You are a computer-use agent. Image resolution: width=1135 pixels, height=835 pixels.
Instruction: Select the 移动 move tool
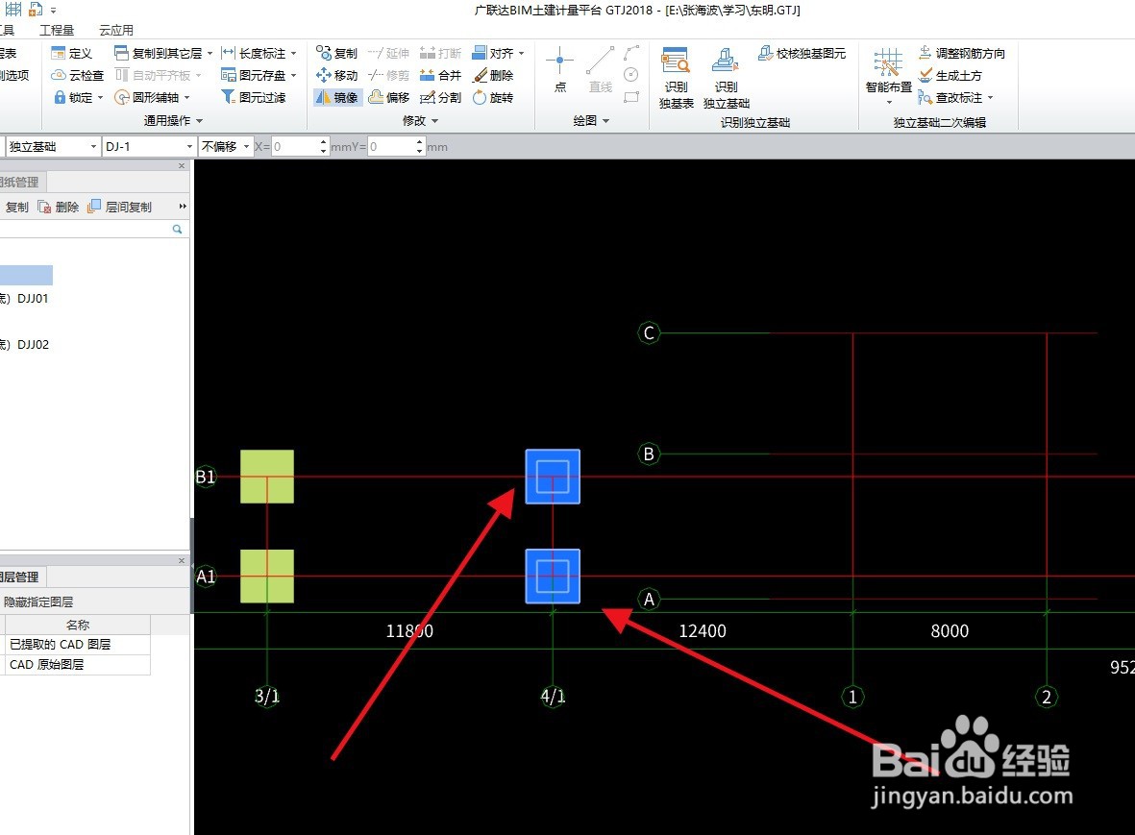(337, 75)
